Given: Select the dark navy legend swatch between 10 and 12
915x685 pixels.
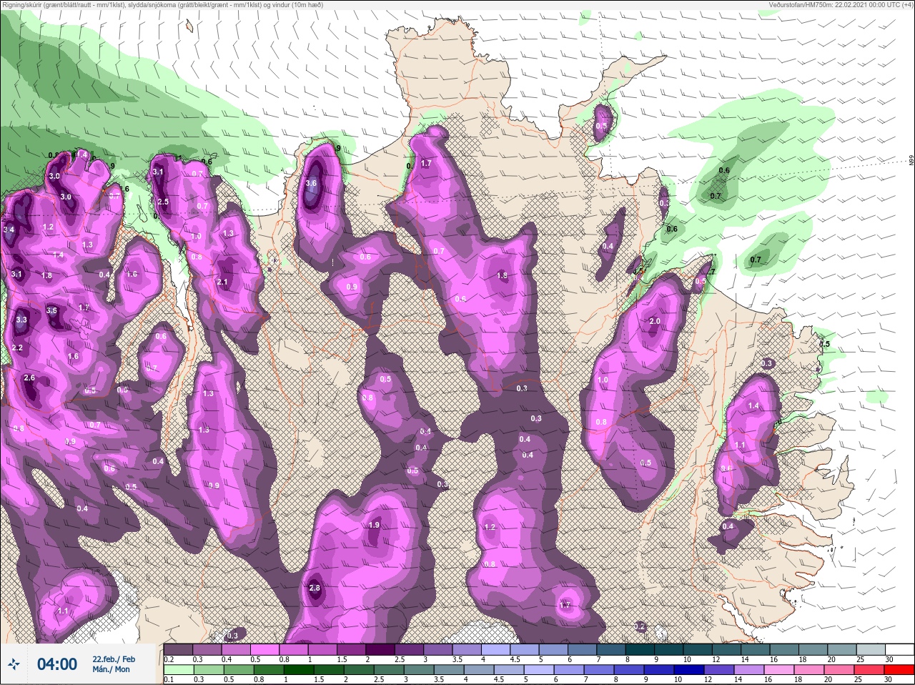Looking at the screenshot, I should point(689,669).
